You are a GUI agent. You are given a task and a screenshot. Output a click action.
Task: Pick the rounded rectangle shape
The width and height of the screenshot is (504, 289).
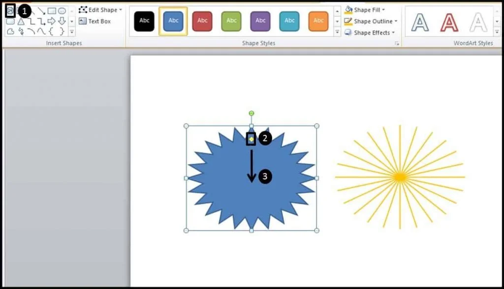pyautogui.click(x=10, y=22)
